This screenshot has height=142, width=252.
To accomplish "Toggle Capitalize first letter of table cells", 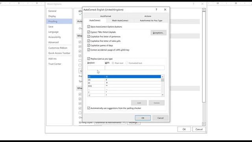I will [x=89, y=41].
